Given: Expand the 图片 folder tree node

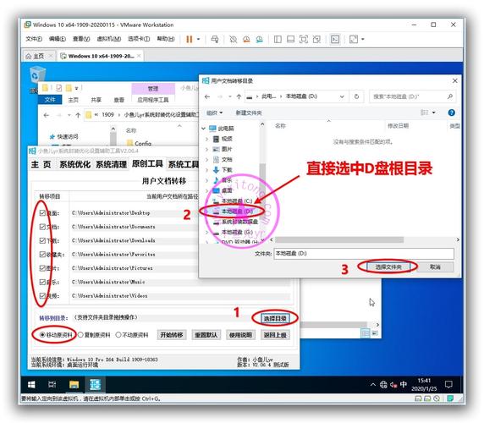Looking at the screenshot, I should [206, 150].
